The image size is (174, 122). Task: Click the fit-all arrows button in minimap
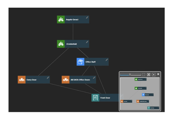click(149, 75)
